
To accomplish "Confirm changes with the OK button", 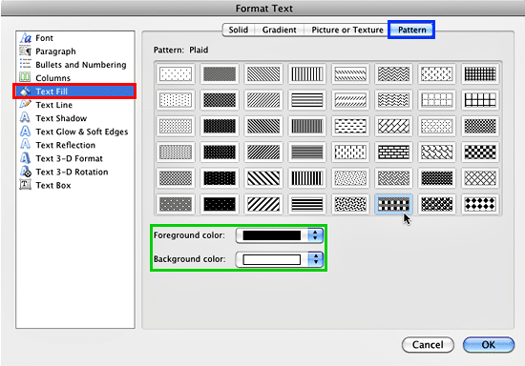I will (489, 345).
